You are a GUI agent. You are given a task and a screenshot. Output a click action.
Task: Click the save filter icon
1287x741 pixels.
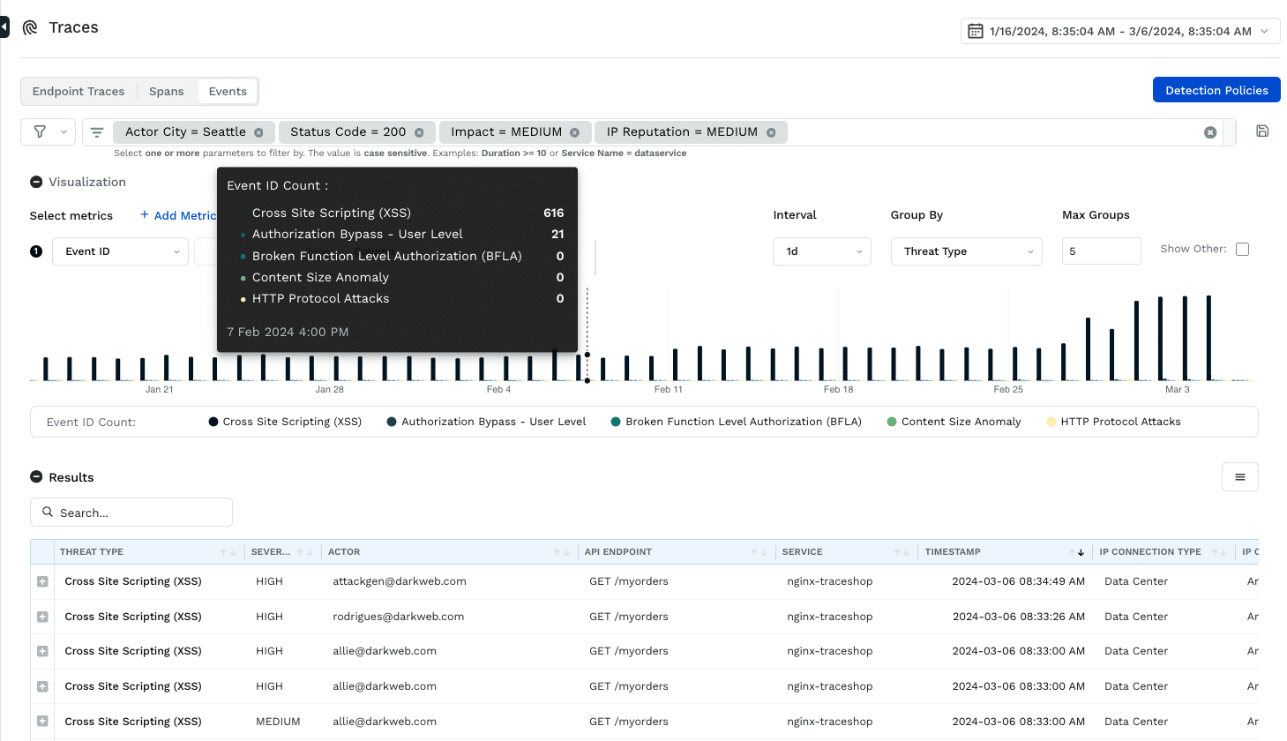1262,131
